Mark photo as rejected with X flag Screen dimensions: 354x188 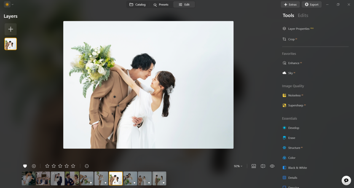pos(34,166)
